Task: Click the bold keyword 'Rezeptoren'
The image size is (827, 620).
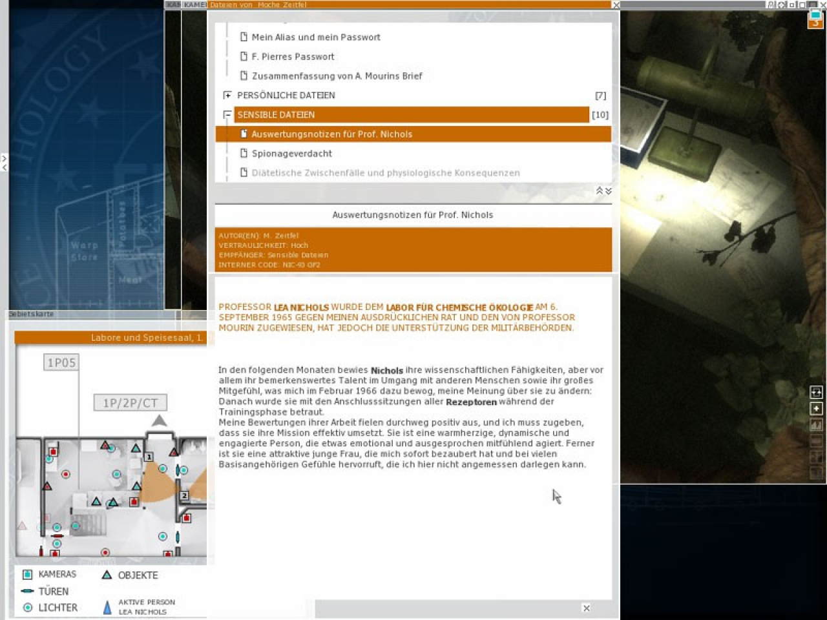Action: [471, 402]
